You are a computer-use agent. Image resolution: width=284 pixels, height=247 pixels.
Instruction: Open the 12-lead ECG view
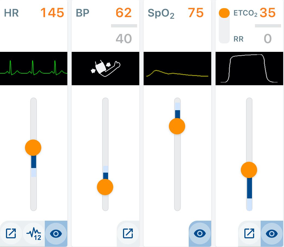33,233
